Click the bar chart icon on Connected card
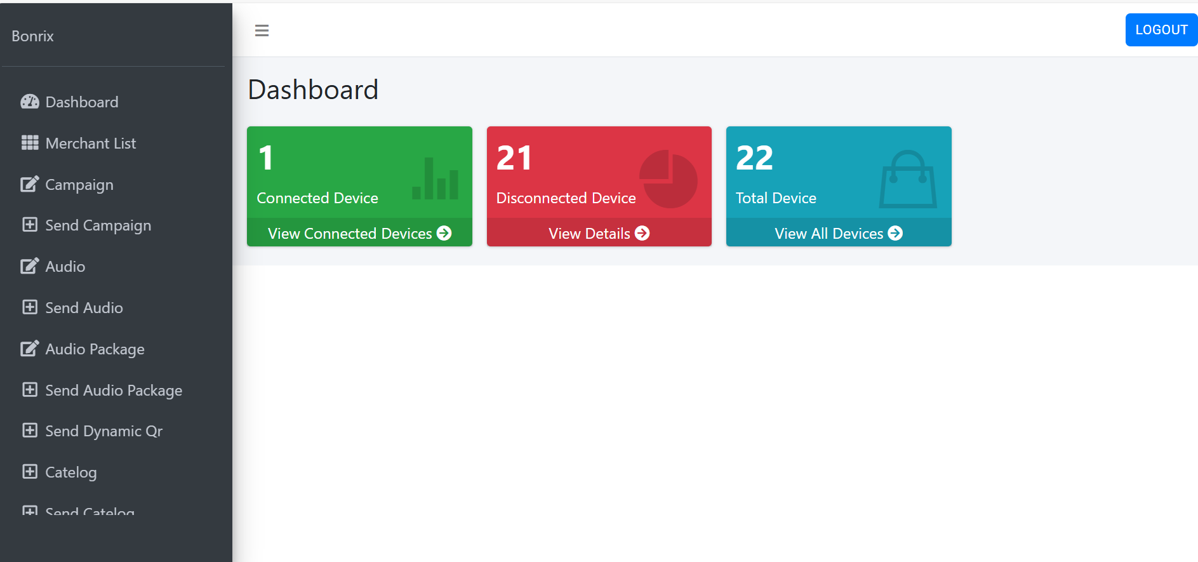Screen dimensions: 1198x562 pos(436,180)
